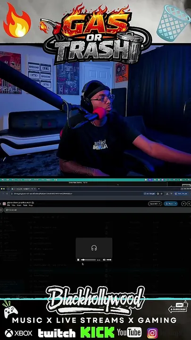Open the View menu in the preview
Image resolution: width=191 pixels, height=340 pixels.
point(13,205)
